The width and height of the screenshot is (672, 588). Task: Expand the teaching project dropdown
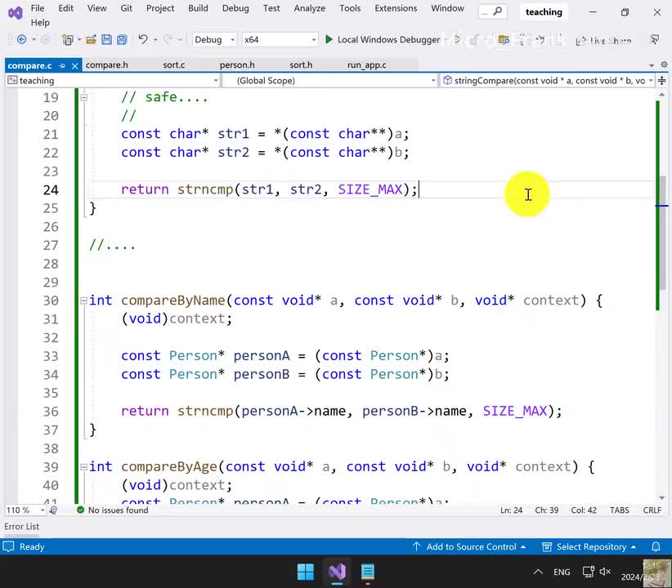pos(113,81)
